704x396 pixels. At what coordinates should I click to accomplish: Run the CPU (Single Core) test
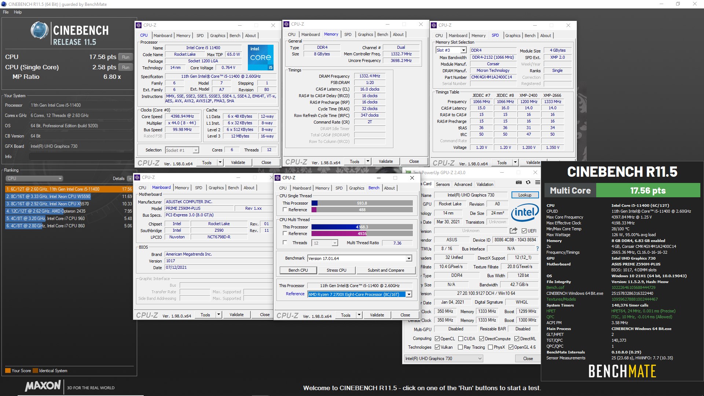(x=126, y=67)
